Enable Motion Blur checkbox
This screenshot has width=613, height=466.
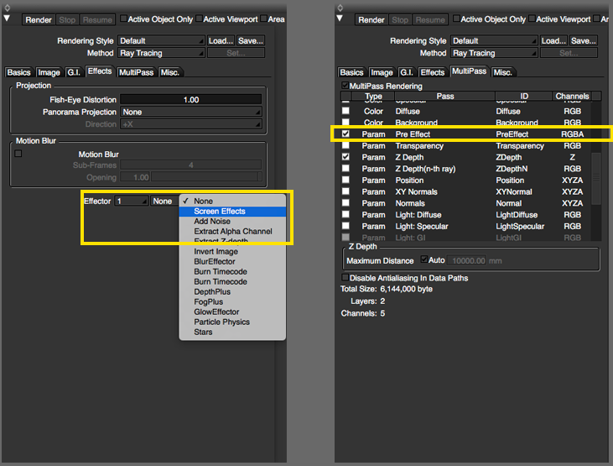tap(18, 154)
